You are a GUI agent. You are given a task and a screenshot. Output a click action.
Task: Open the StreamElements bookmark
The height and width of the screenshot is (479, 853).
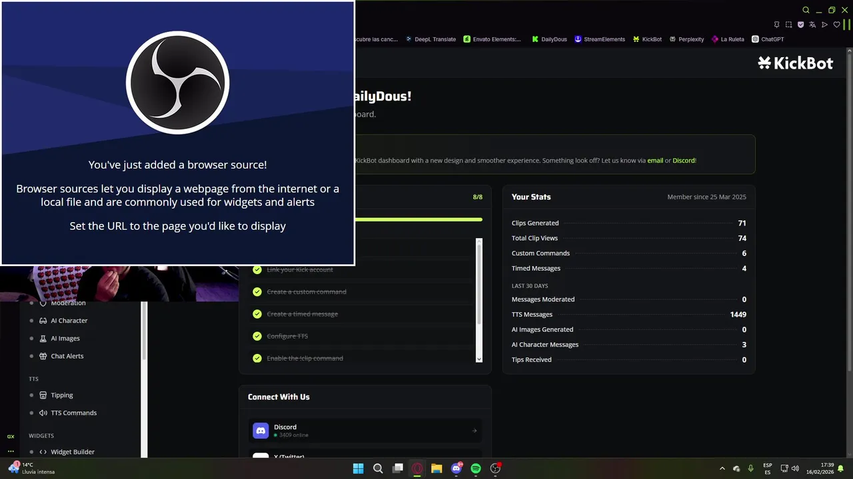click(x=600, y=39)
